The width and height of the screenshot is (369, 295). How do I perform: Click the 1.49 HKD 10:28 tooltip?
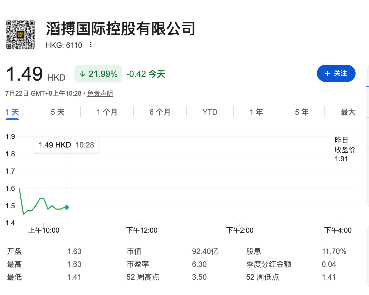66,145
